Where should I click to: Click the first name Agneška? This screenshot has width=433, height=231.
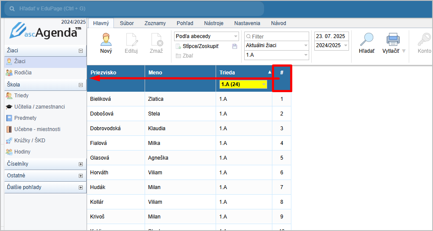158,158
